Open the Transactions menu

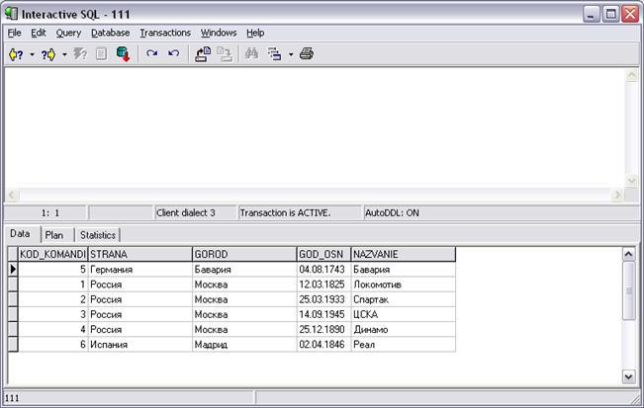click(x=165, y=33)
